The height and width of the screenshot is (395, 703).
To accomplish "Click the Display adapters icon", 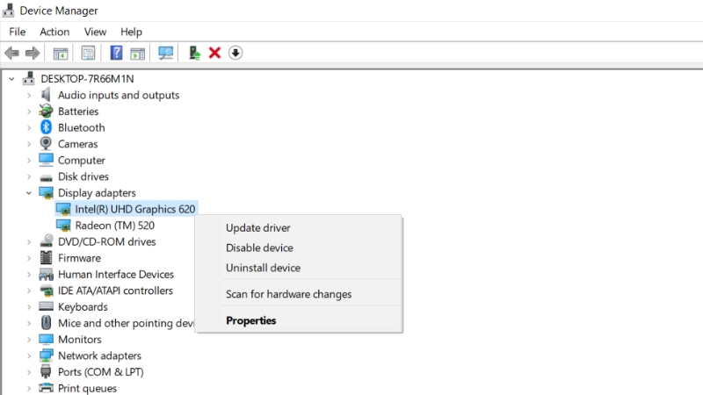I will click(47, 192).
